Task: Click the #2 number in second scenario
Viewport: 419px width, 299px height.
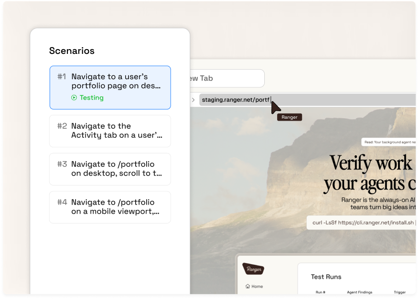Action: tap(62, 126)
